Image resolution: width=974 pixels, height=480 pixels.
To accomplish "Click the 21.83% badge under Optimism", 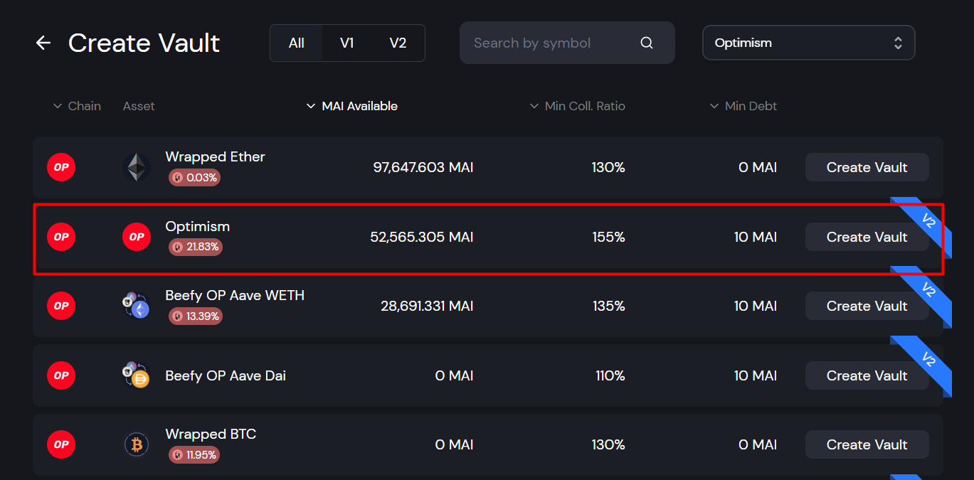I will (196, 247).
